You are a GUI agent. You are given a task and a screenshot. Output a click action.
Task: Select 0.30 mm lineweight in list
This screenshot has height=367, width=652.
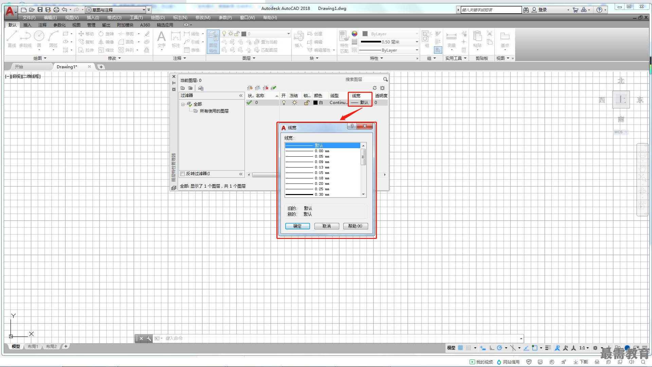(323, 194)
